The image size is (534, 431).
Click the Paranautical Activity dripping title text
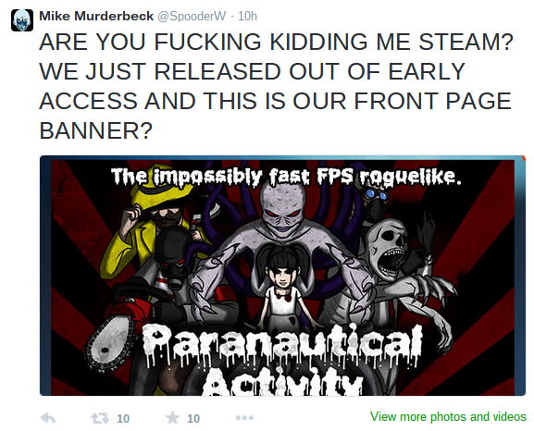[x=281, y=359]
